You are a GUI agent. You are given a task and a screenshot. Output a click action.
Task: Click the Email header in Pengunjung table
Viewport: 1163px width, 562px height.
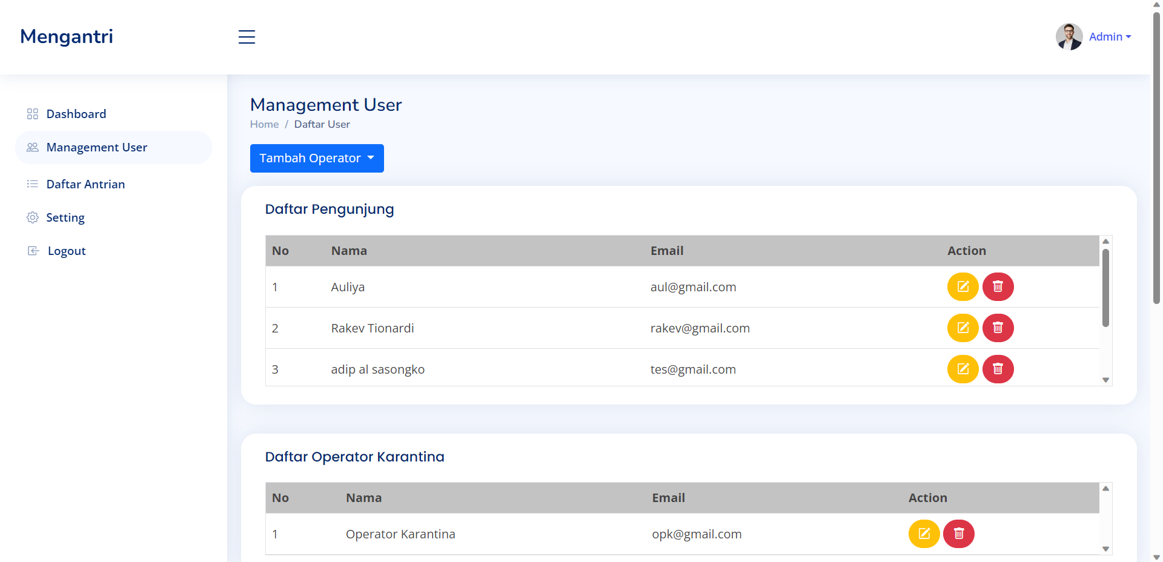pos(667,251)
